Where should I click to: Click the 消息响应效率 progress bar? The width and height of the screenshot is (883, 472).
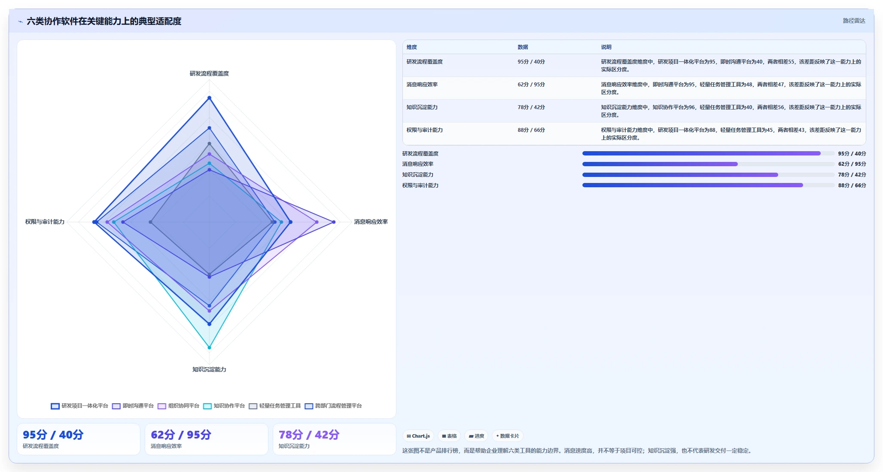pos(708,164)
